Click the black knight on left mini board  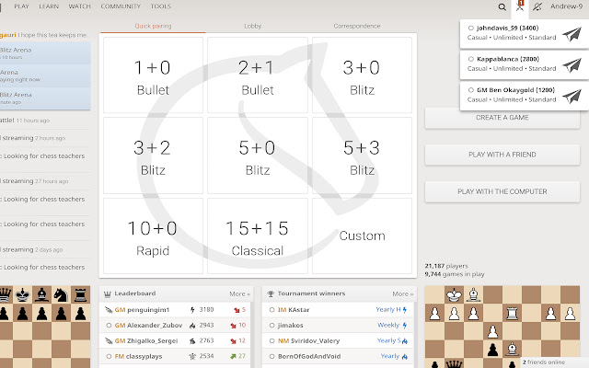(x=61, y=294)
